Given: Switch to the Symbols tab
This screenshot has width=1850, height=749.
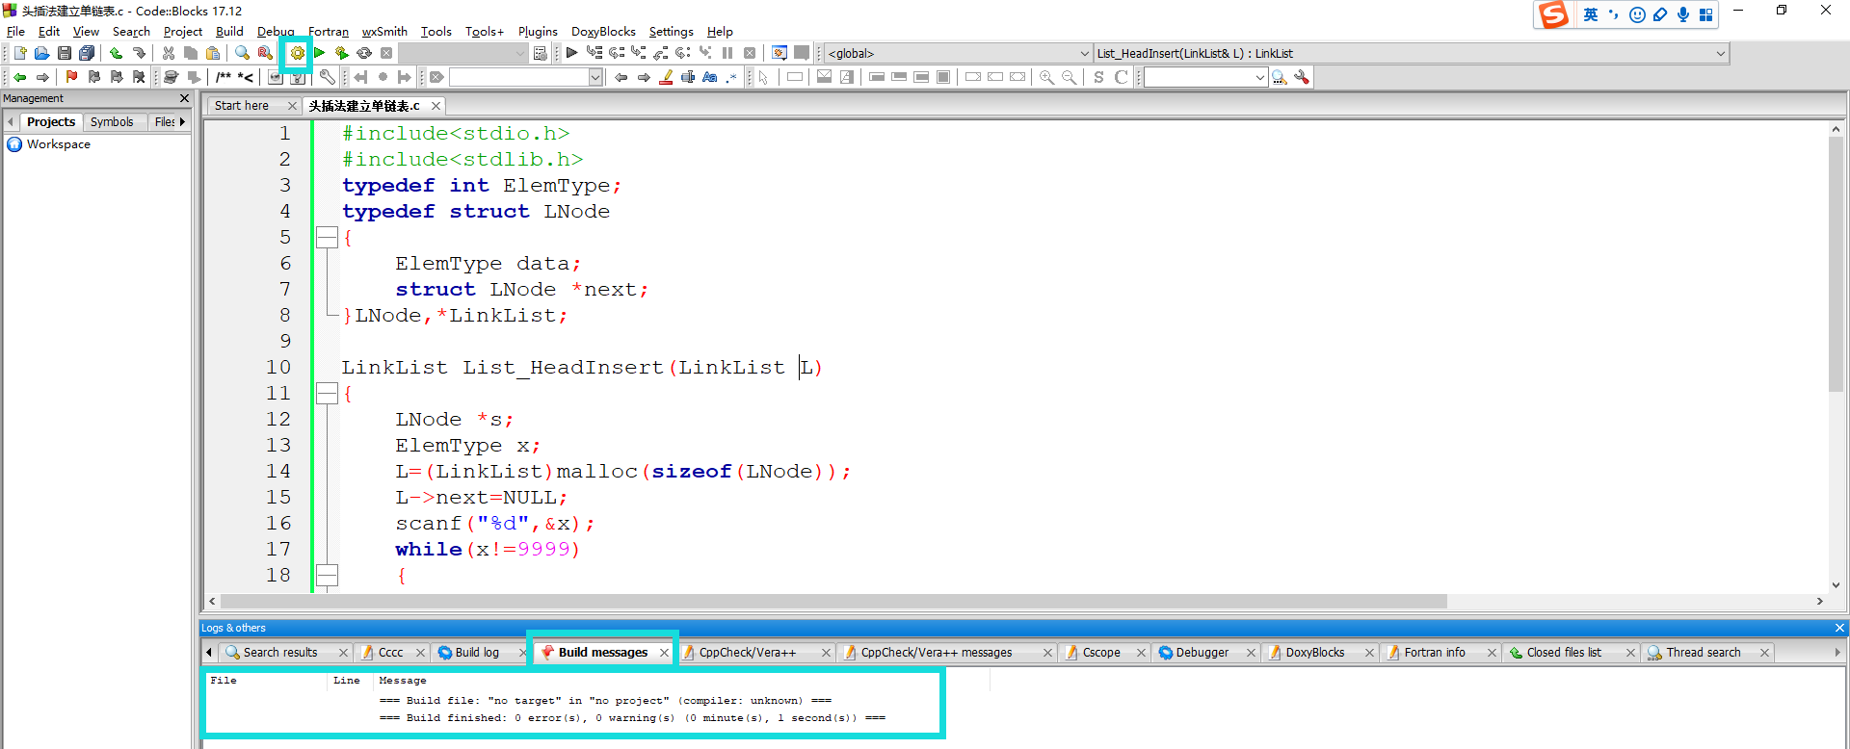Looking at the screenshot, I should pyautogui.click(x=112, y=121).
